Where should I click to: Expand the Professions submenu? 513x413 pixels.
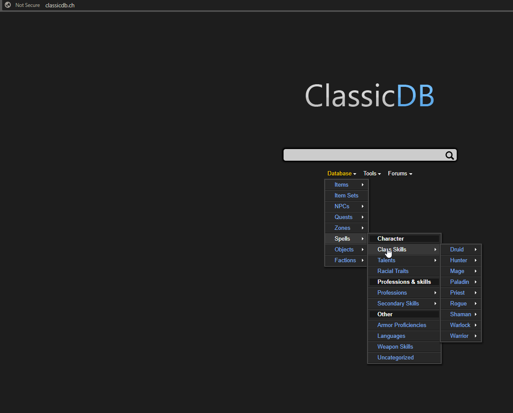tap(404, 292)
